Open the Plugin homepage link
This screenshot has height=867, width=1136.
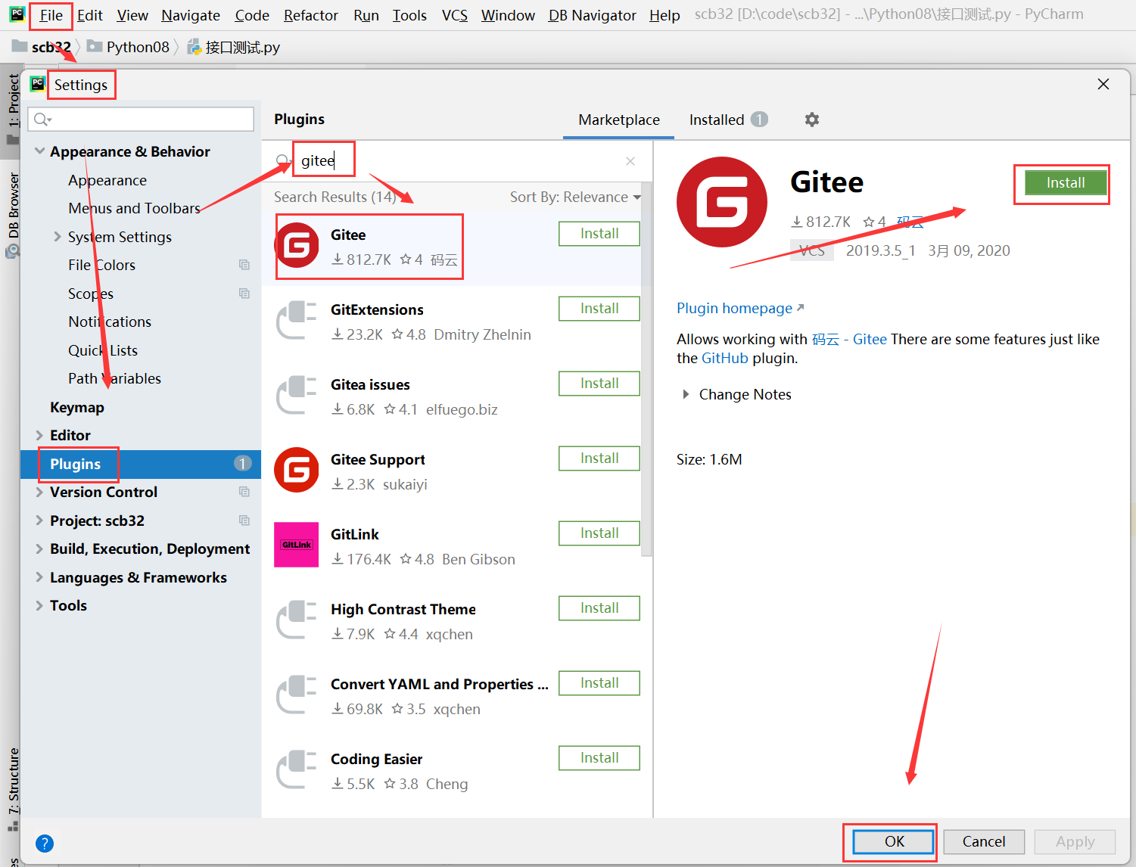[x=734, y=308]
